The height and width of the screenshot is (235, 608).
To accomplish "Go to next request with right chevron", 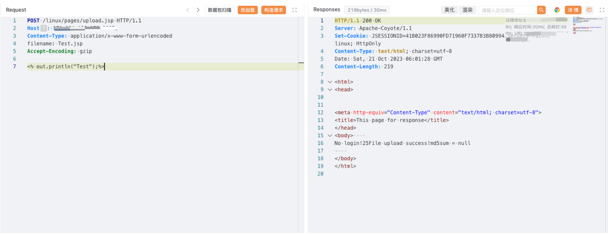I will click(x=198, y=10).
